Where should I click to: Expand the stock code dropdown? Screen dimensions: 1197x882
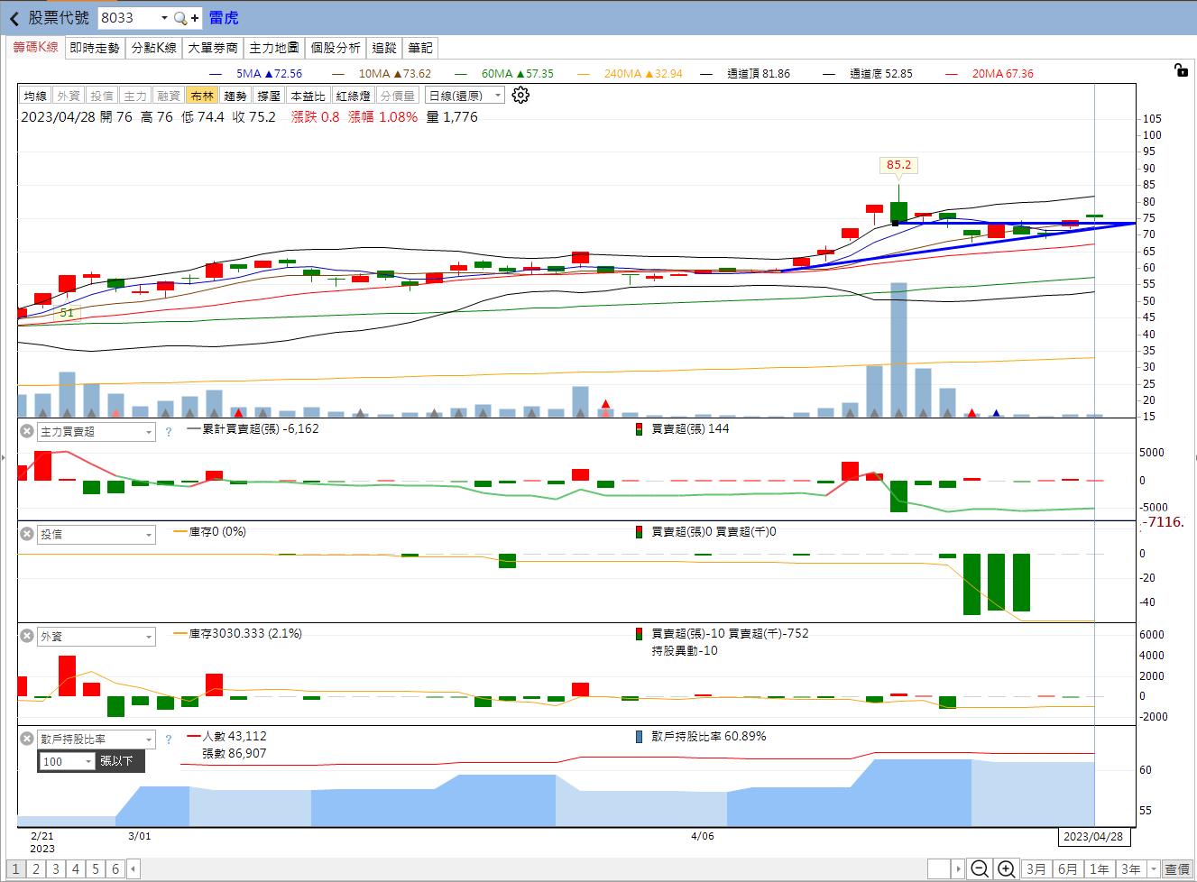point(163,18)
